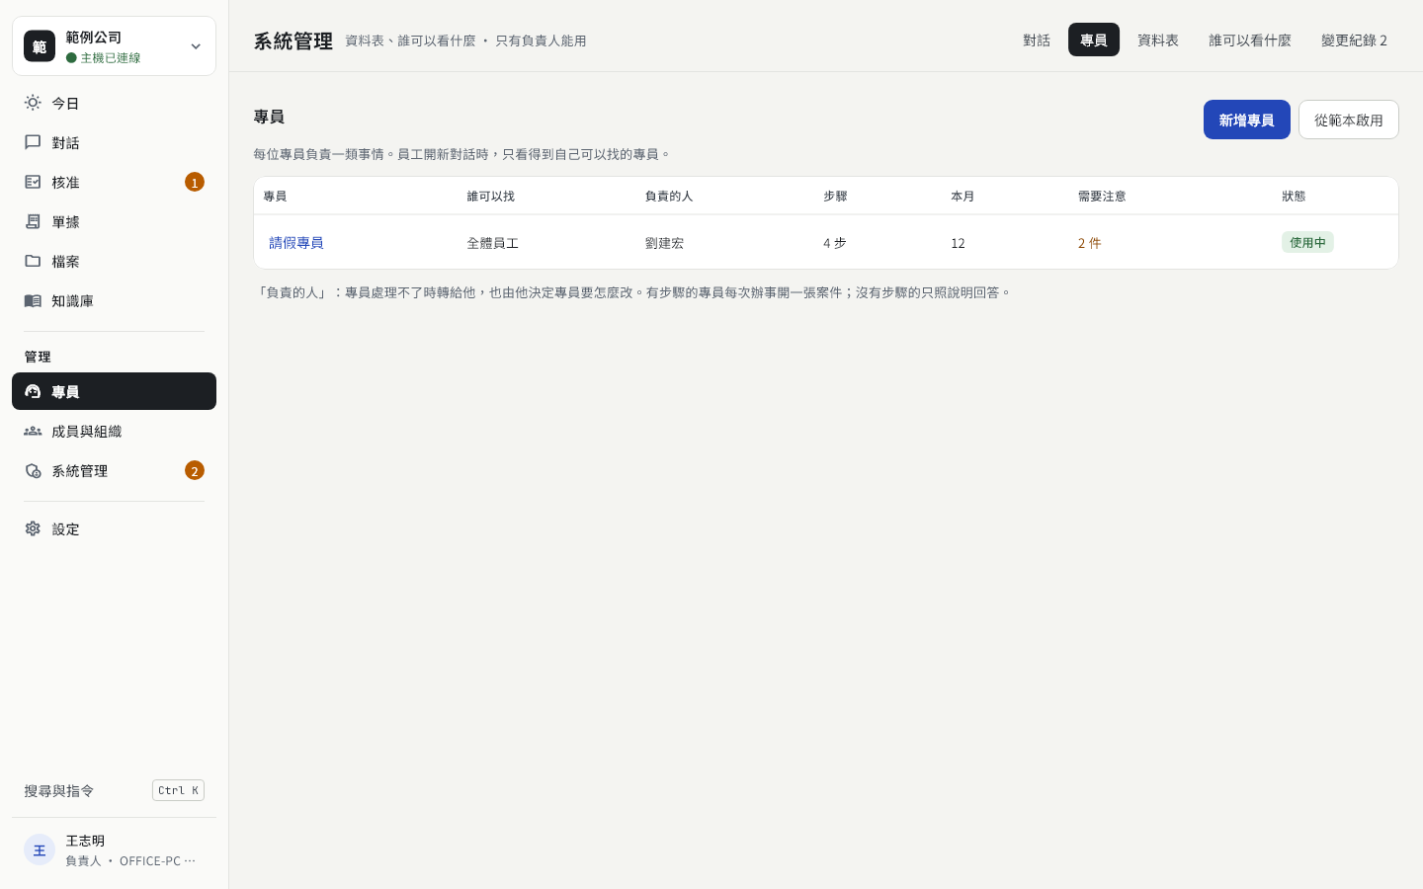Open the 誰可以看什麼 tab
The width and height of the screenshot is (1423, 889).
(1250, 40)
